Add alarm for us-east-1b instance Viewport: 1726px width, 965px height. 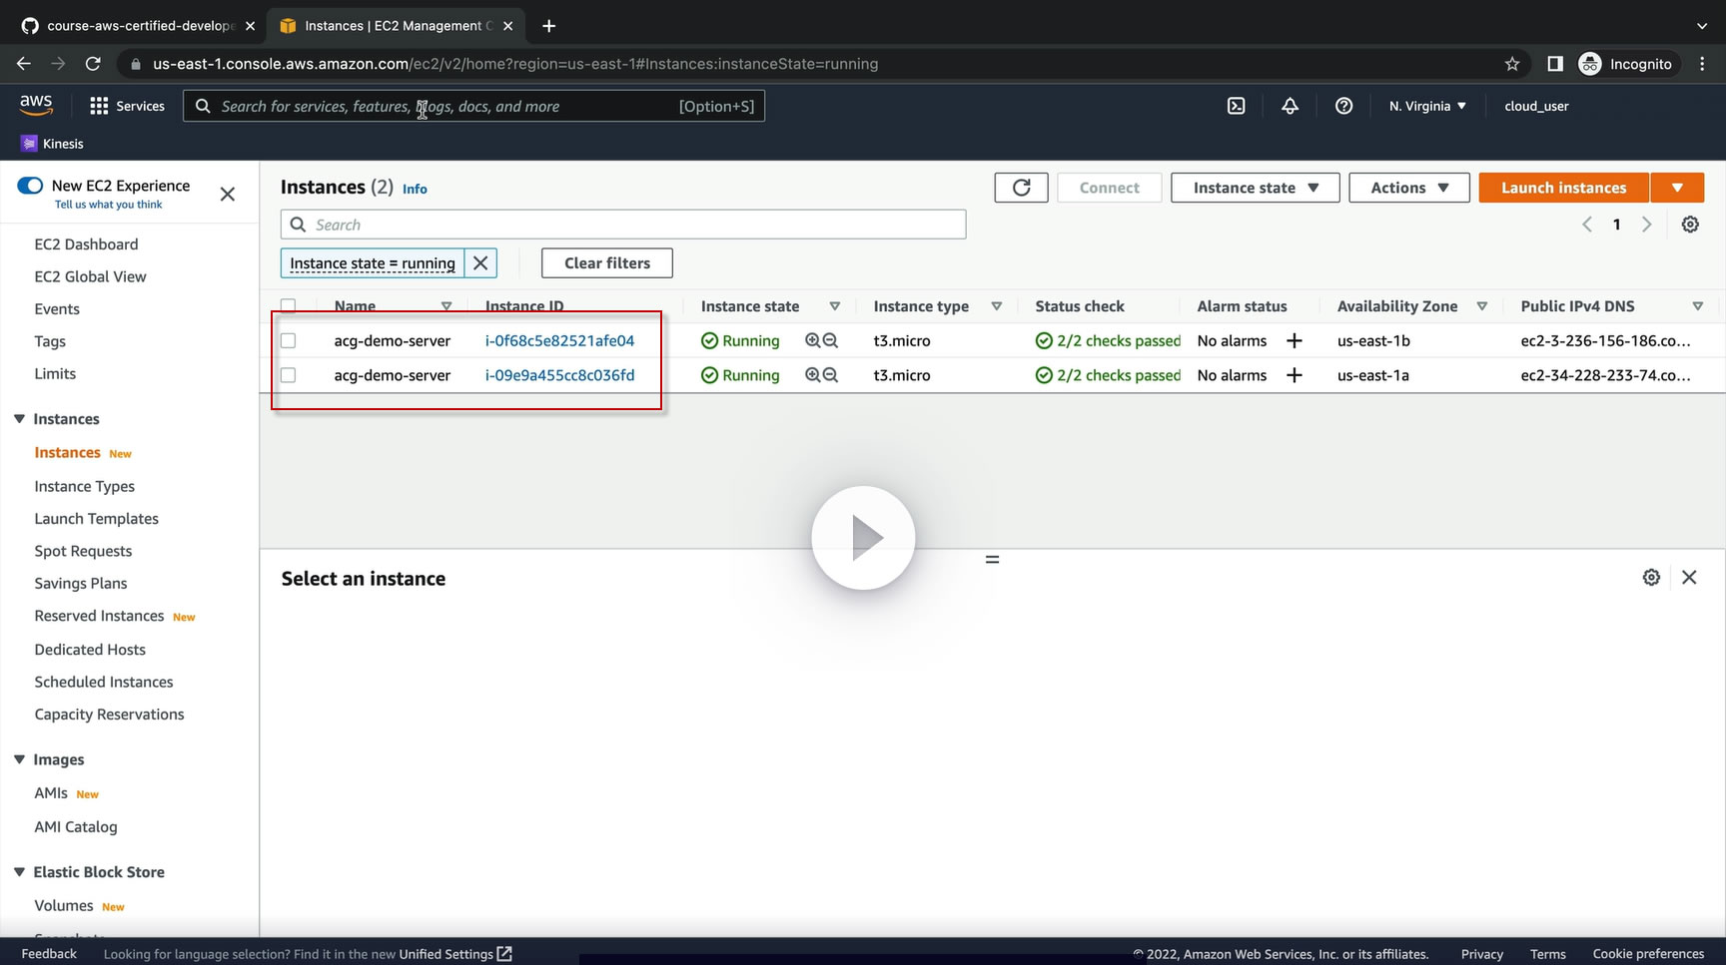click(1294, 341)
